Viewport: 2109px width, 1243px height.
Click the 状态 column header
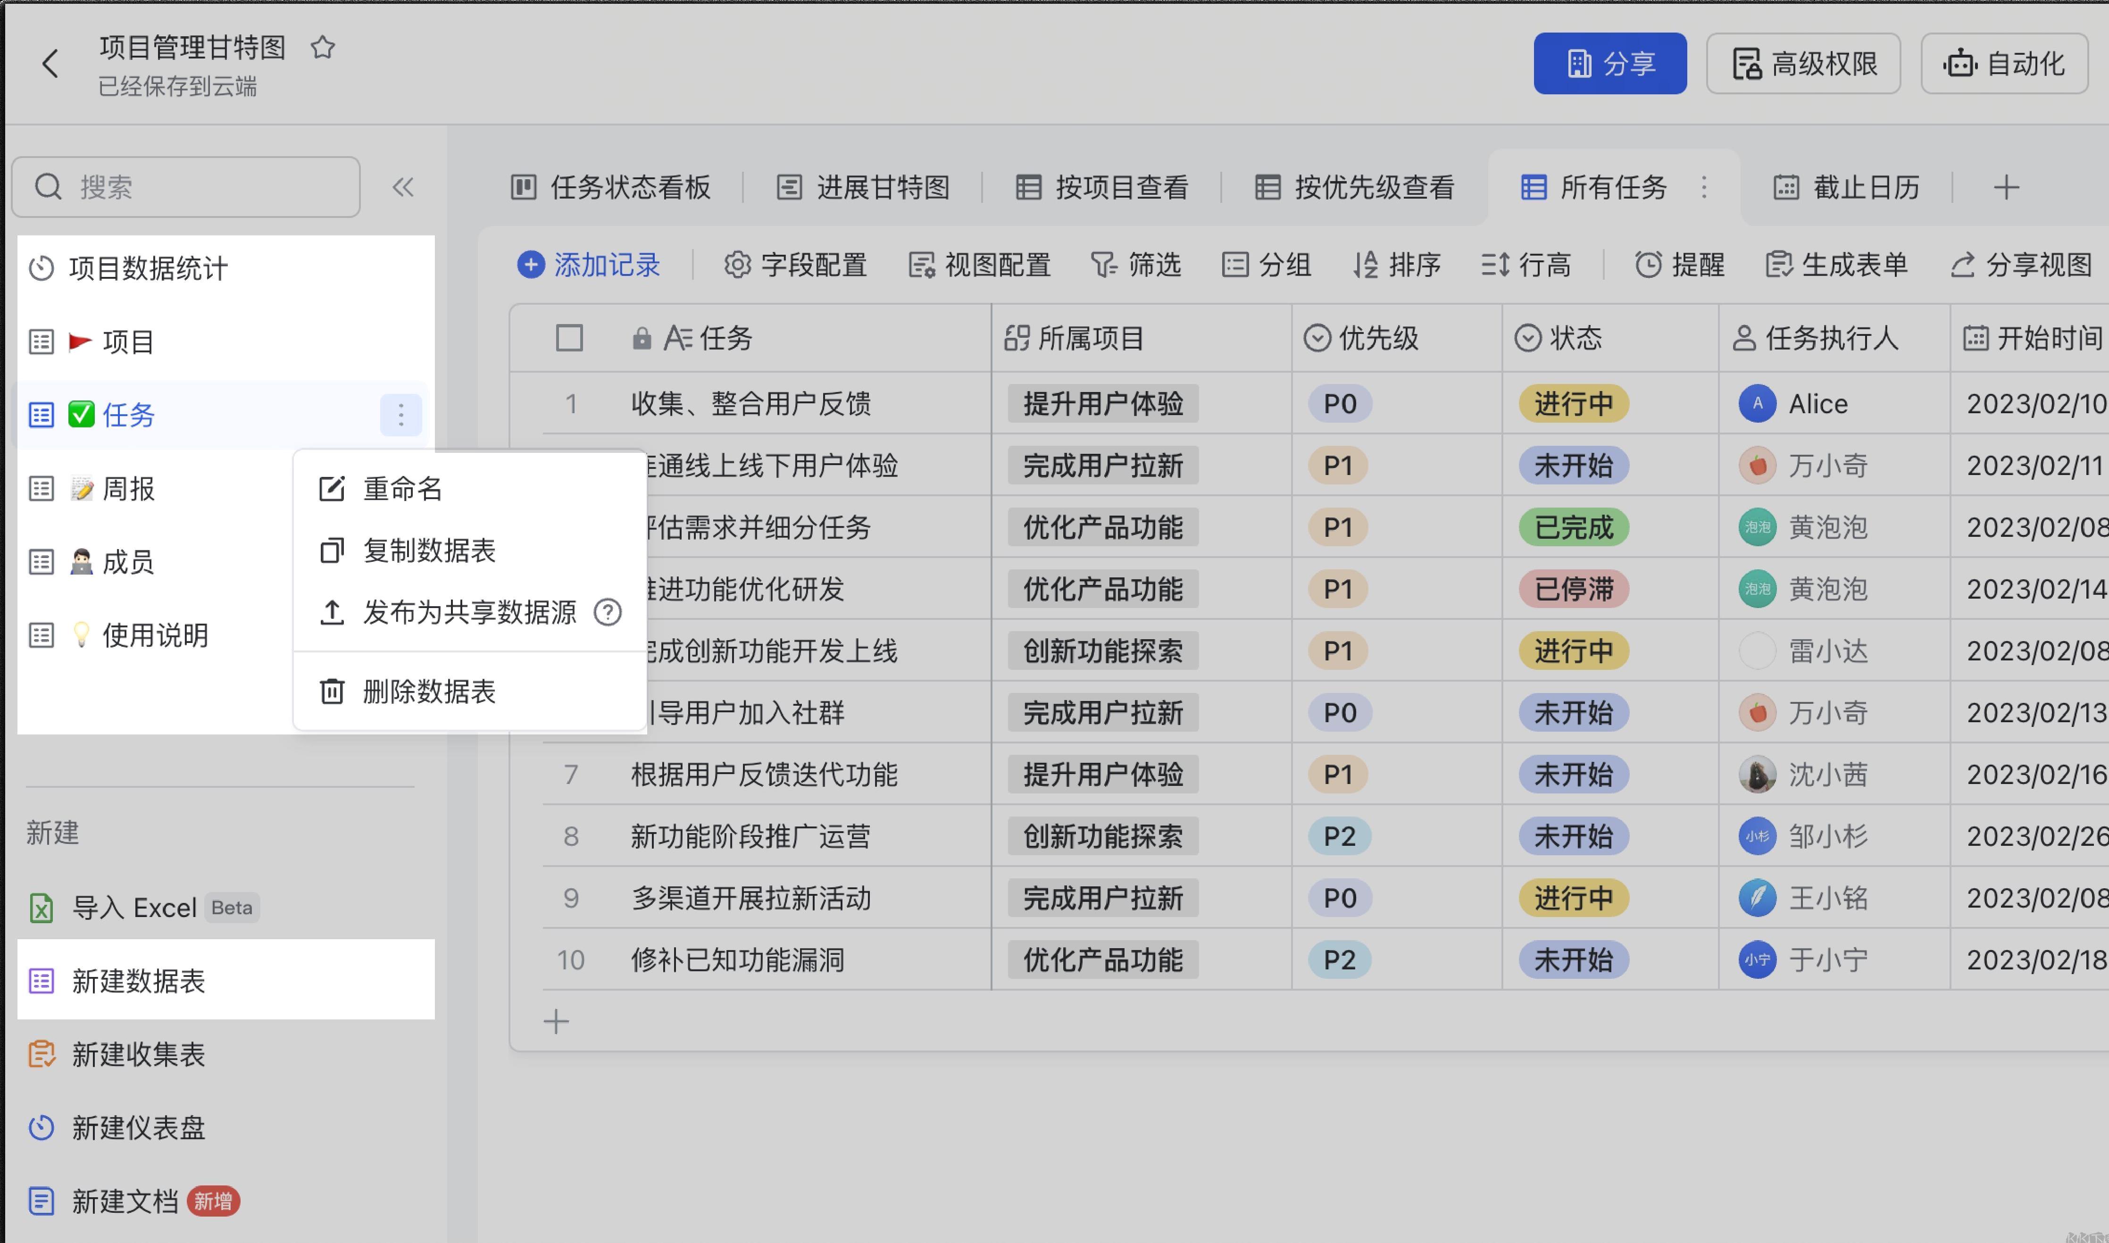coord(1610,338)
